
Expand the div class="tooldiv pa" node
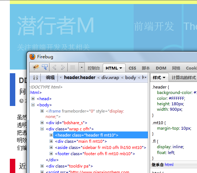tap(42, 166)
